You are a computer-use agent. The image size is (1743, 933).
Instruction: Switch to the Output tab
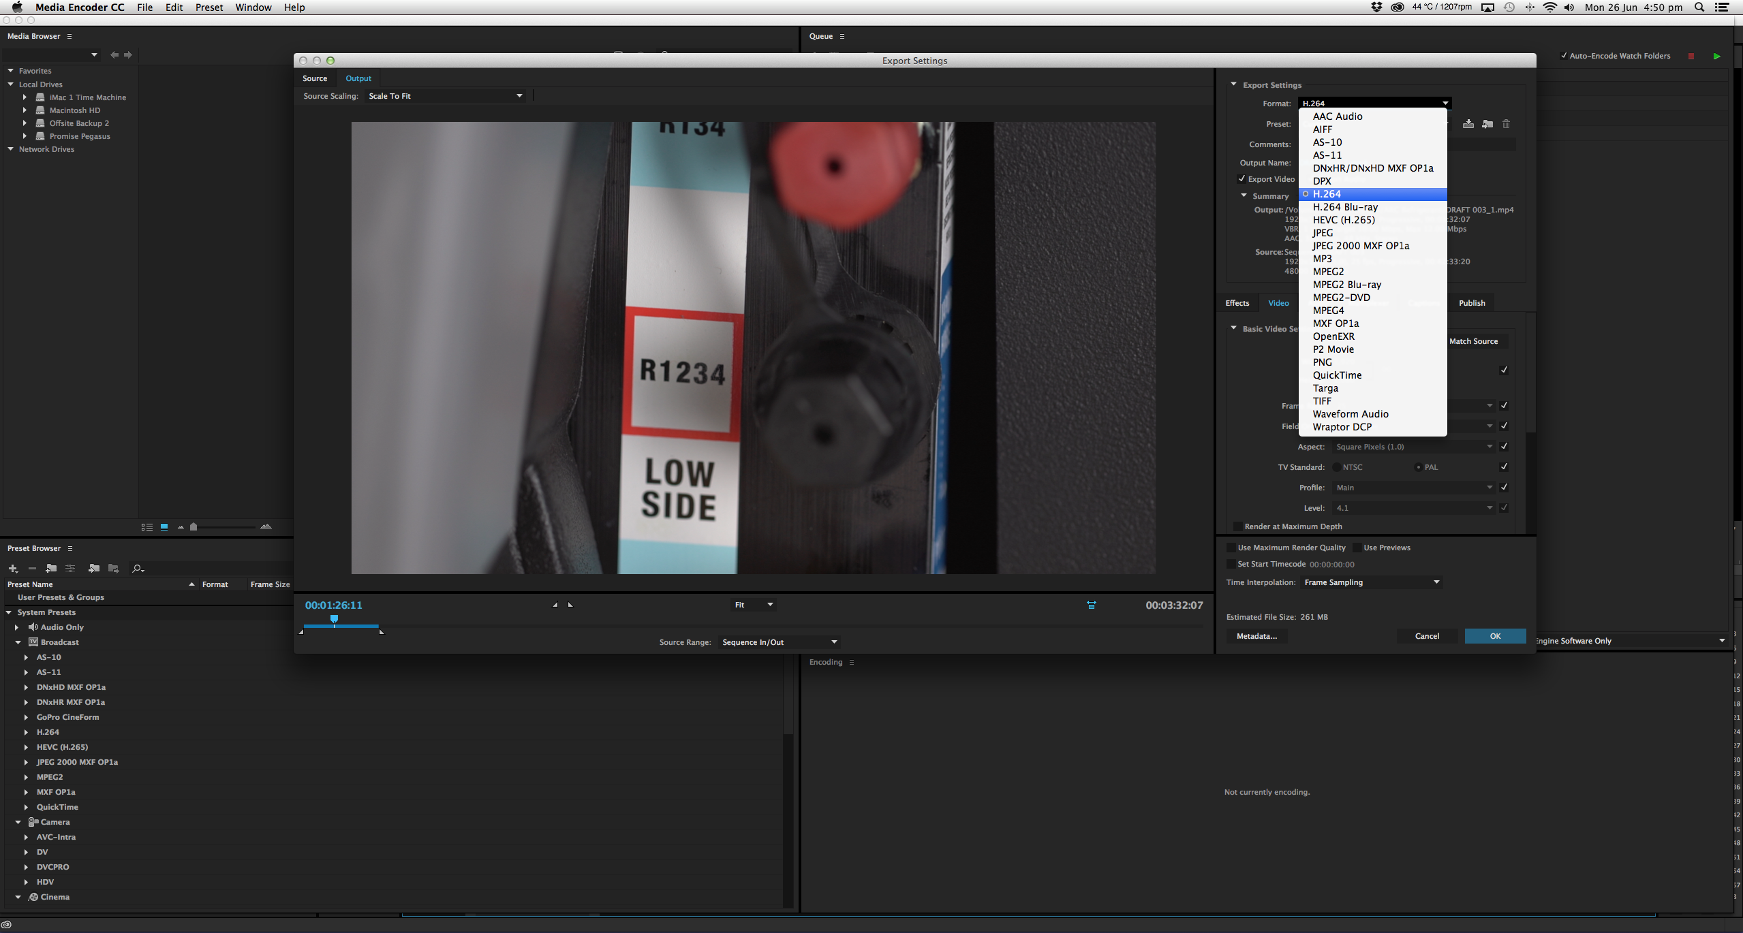pos(358,78)
